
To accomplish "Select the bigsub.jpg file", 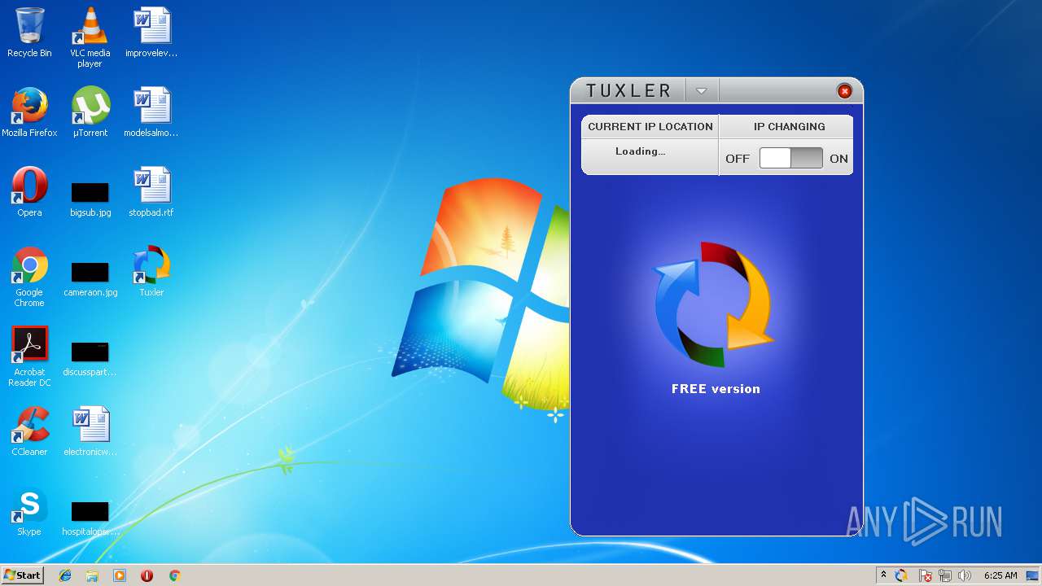I will 90,199.
